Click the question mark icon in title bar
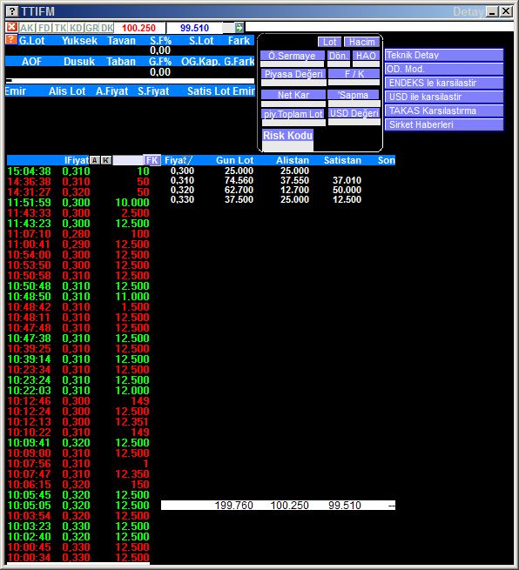 (12, 11)
